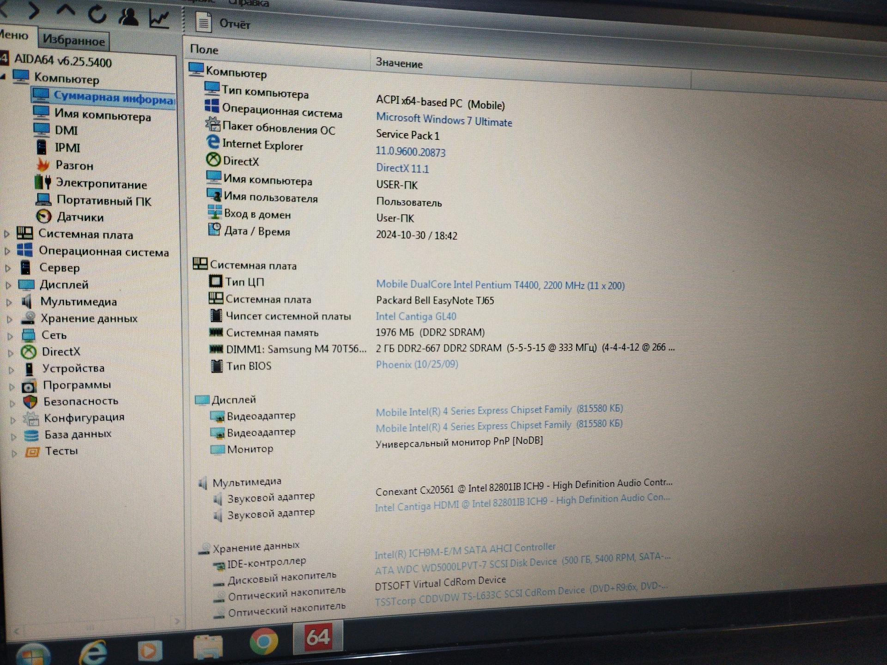This screenshot has width=887, height=665.
Task: Expand the Сервер tree node
Action: 8,268
